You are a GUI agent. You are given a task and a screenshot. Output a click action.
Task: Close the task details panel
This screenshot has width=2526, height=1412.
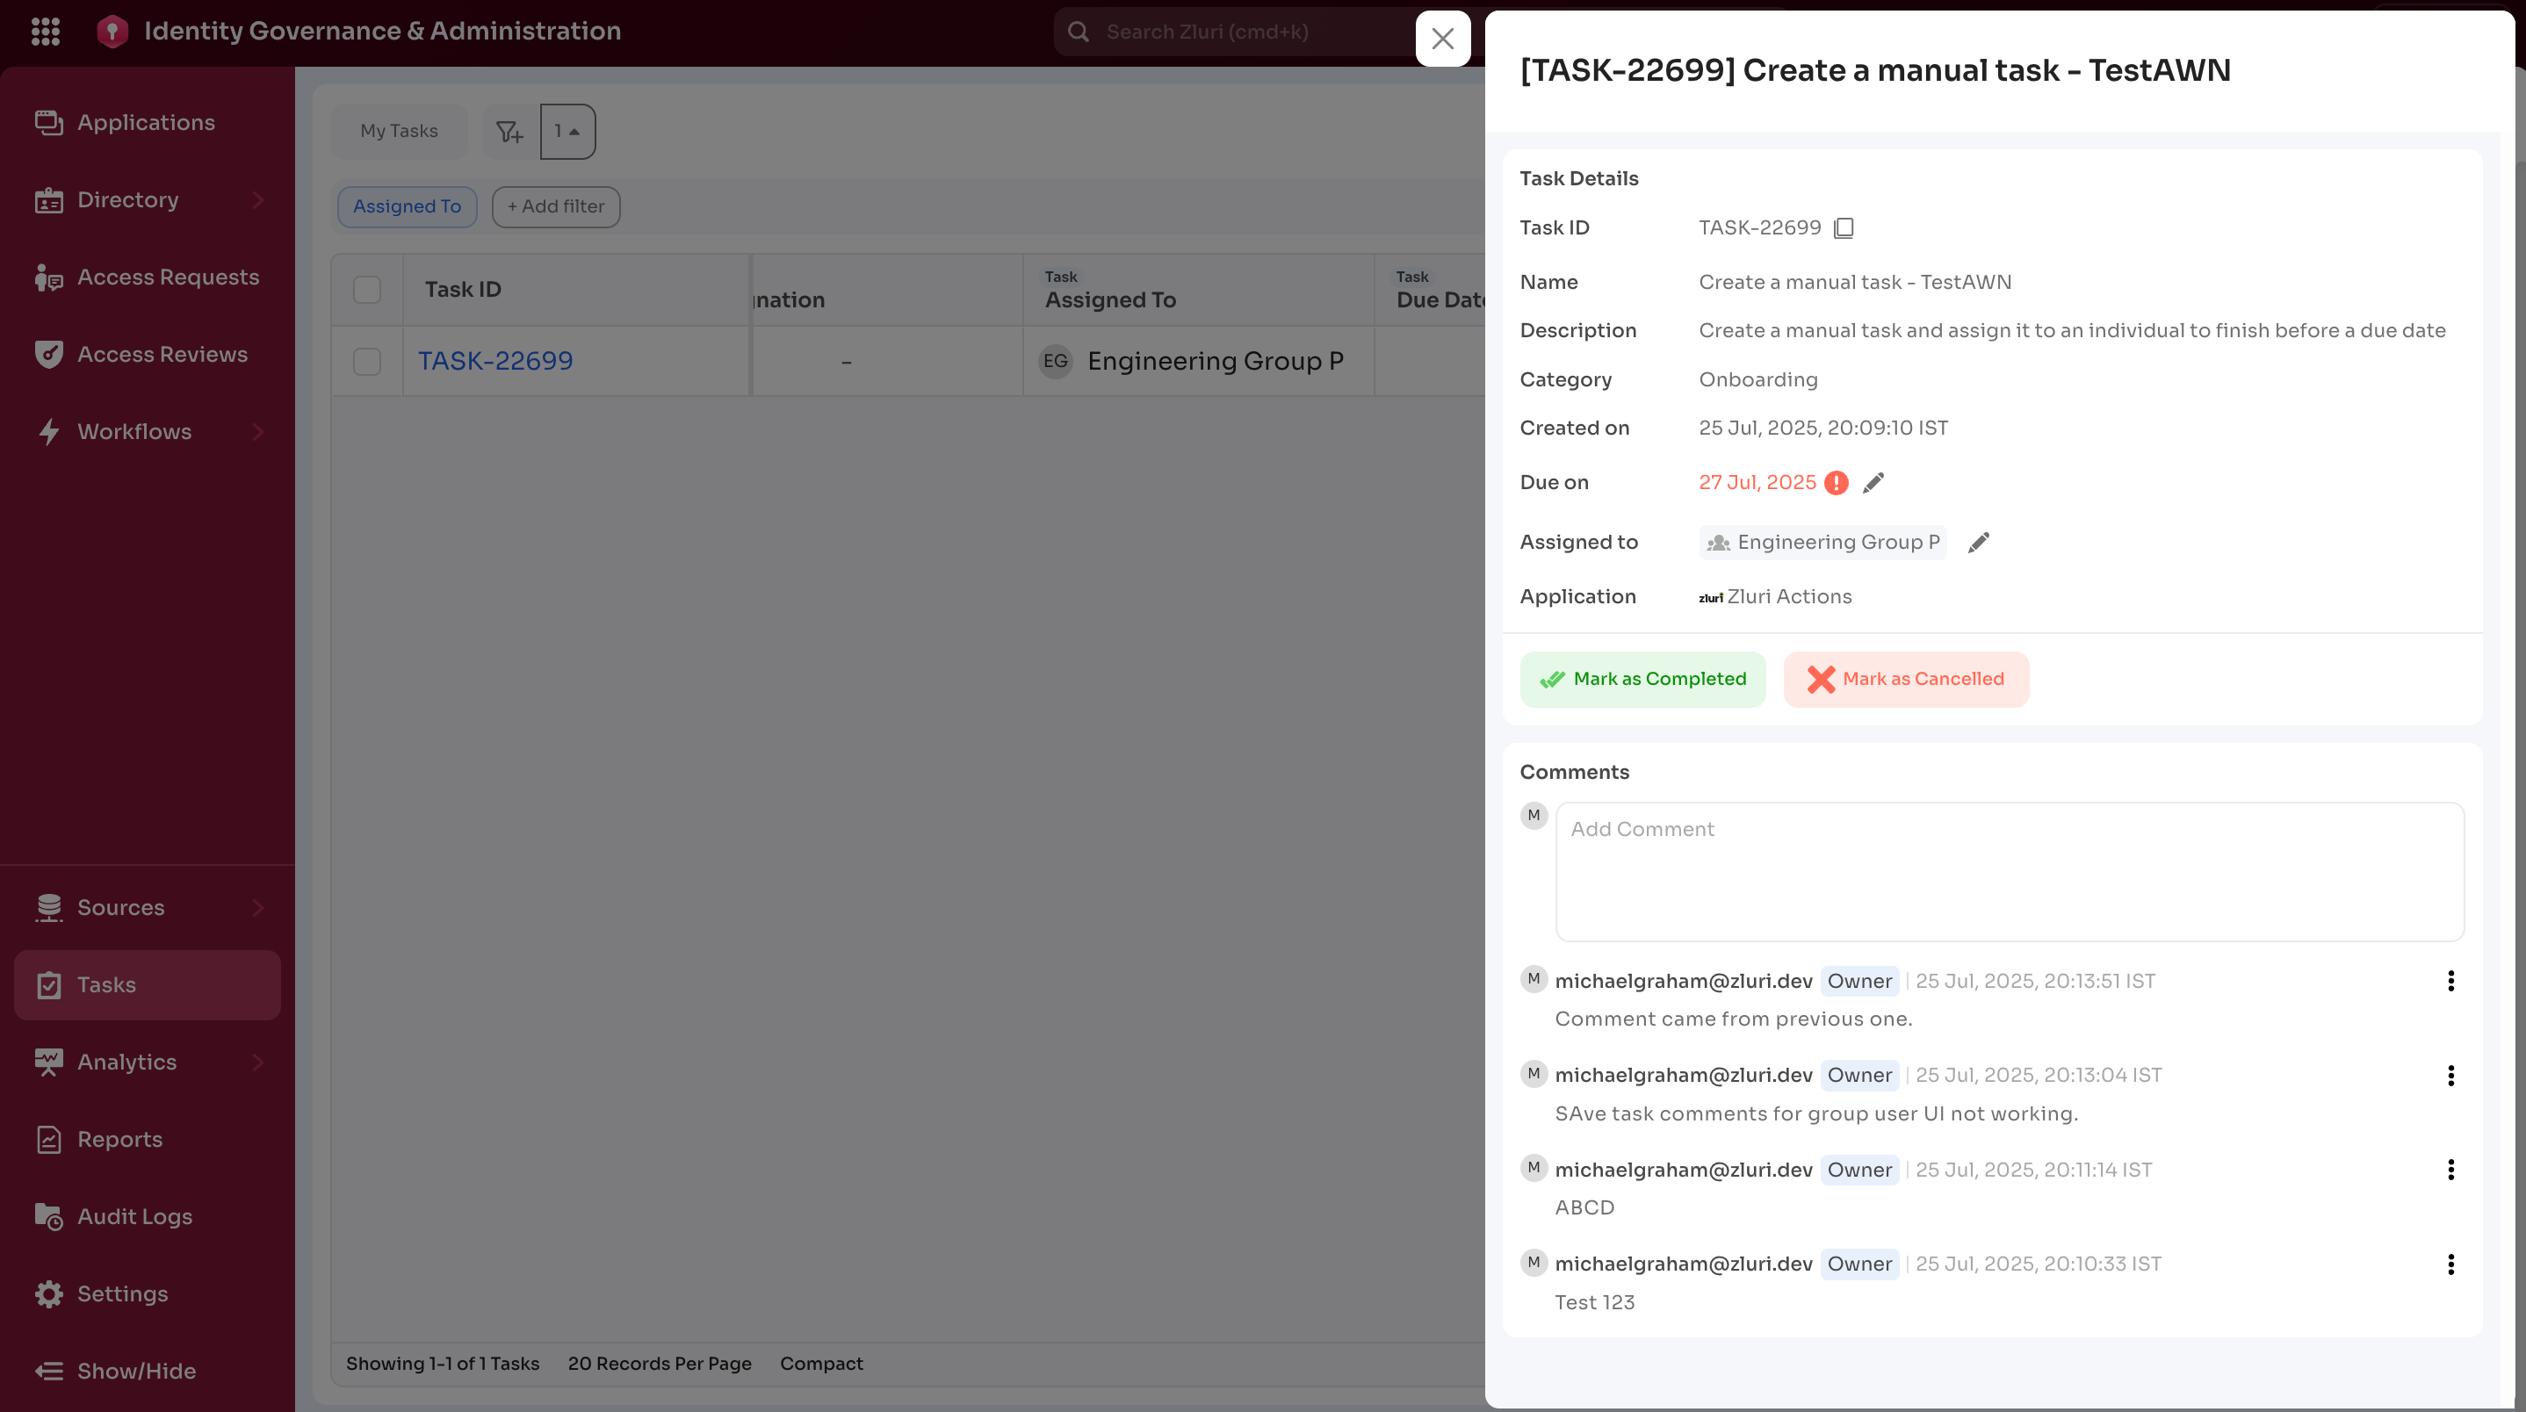1442,40
